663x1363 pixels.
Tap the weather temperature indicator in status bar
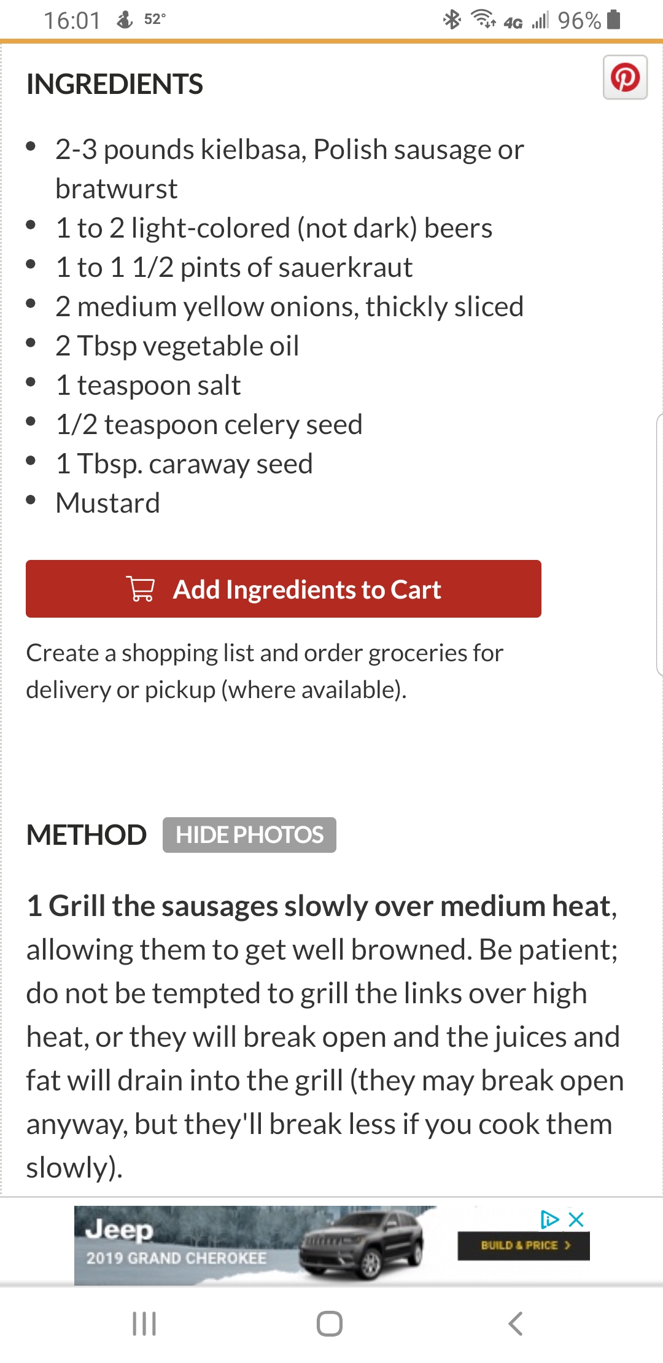click(x=155, y=20)
